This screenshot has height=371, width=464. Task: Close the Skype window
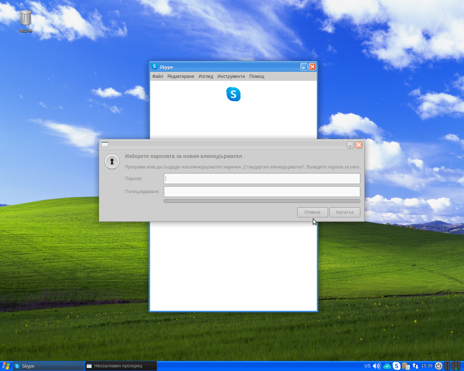pos(312,67)
